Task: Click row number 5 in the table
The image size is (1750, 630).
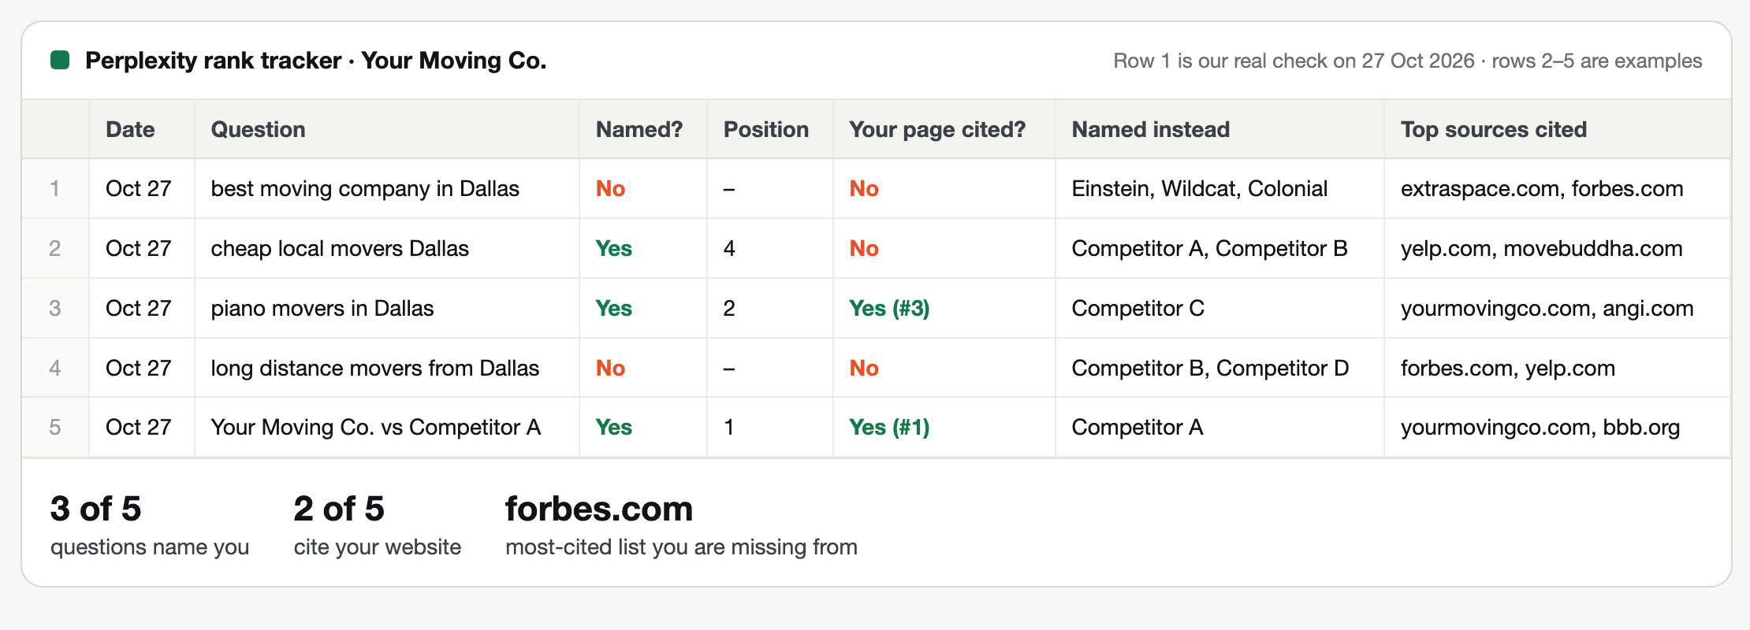Action: tap(54, 428)
